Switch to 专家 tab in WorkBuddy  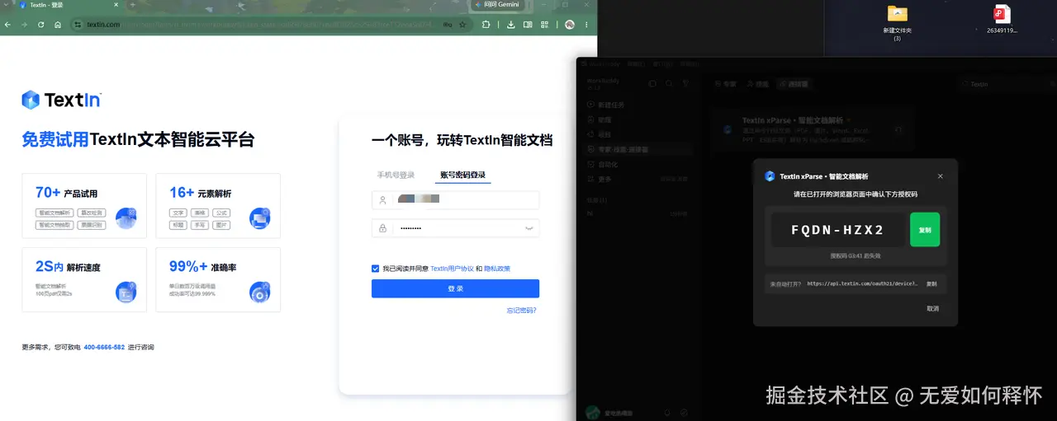[x=725, y=83]
